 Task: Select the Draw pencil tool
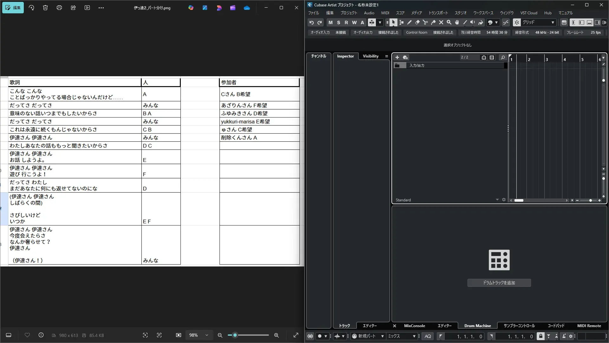[x=409, y=23]
